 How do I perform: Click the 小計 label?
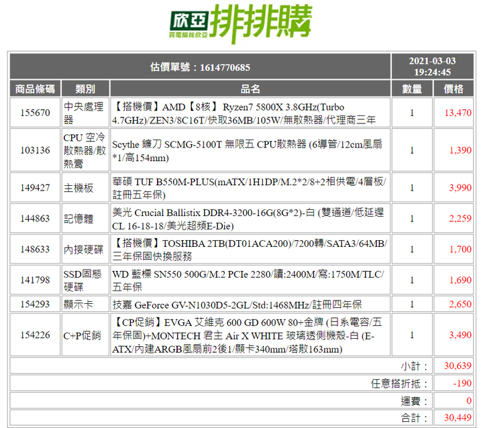coord(415,366)
